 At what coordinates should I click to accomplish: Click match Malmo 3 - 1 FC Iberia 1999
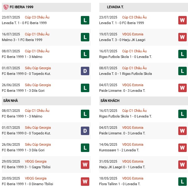(22, 40)
